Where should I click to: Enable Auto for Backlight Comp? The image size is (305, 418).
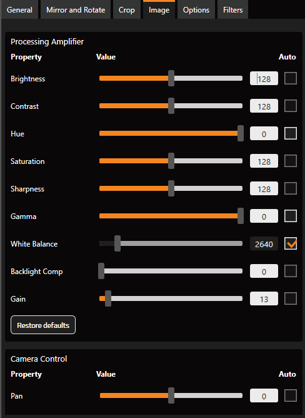[291, 271]
